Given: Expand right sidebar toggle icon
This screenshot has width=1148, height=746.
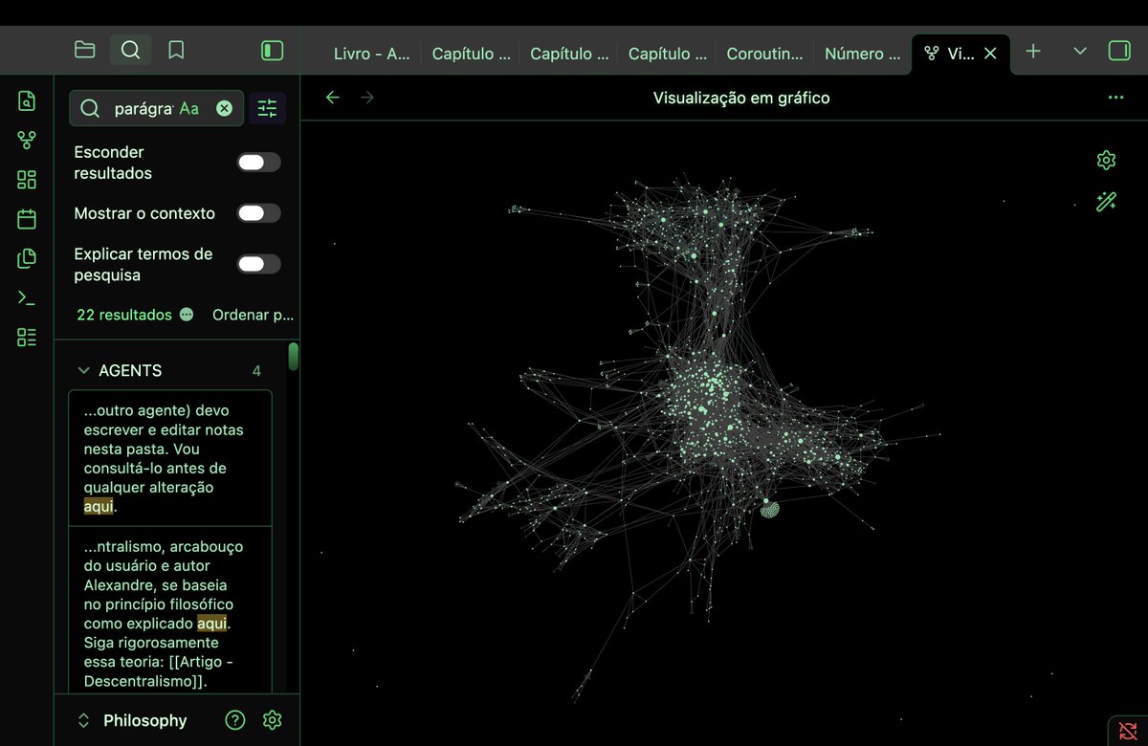Looking at the screenshot, I should [1119, 52].
